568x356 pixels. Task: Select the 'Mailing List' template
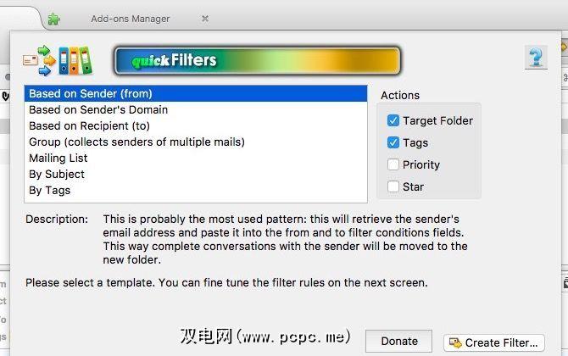click(x=58, y=158)
